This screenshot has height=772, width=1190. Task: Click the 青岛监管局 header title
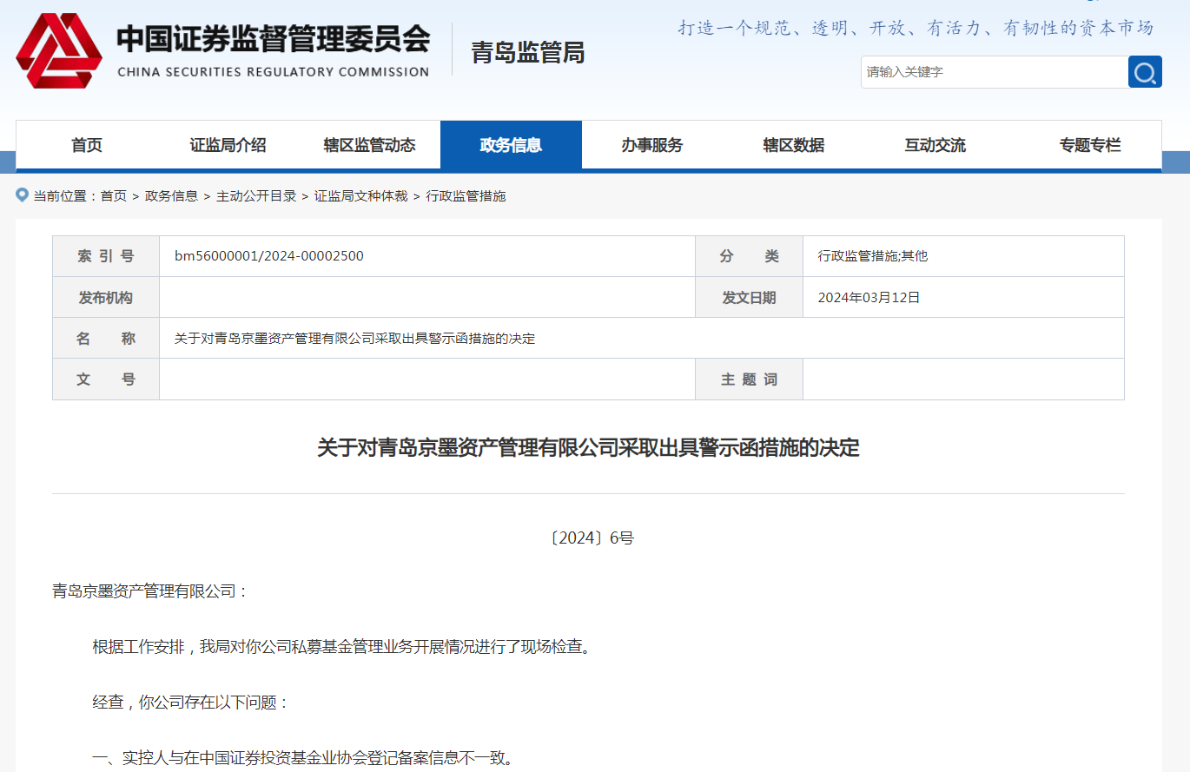(528, 53)
